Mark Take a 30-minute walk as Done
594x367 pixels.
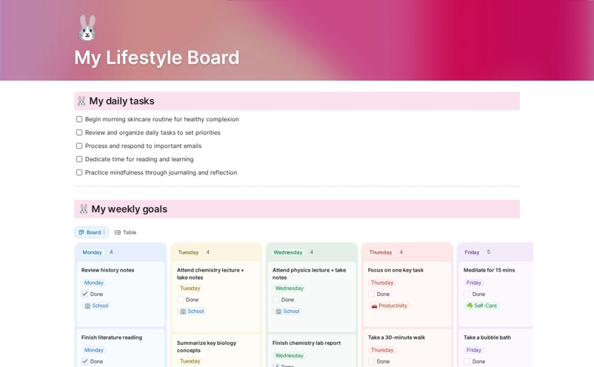pyautogui.click(x=371, y=361)
